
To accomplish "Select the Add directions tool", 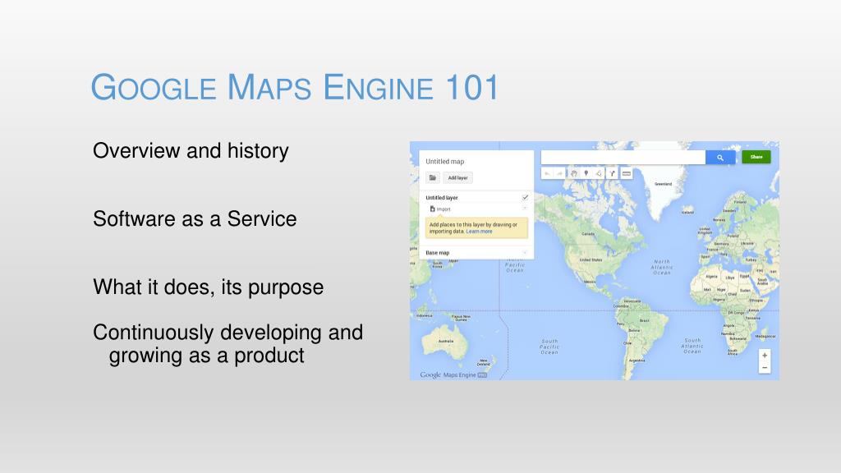I will click(x=612, y=173).
